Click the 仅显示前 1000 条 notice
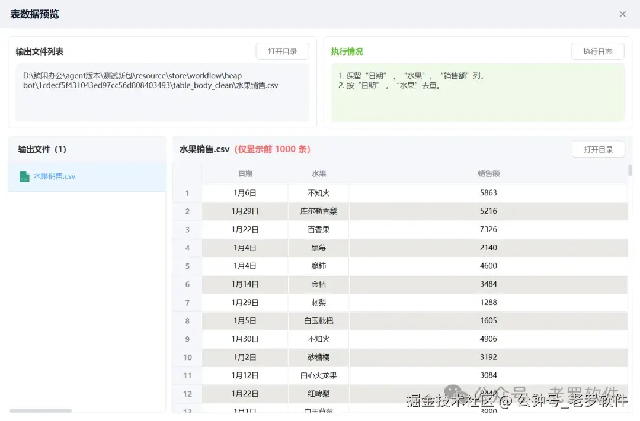This screenshot has width=640, height=421. point(272,149)
